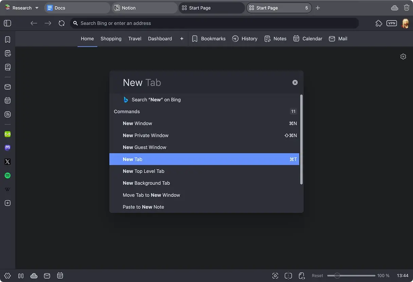Toggle break mode in the status bar
Viewport: 413px width, 282px height.
click(x=20, y=276)
